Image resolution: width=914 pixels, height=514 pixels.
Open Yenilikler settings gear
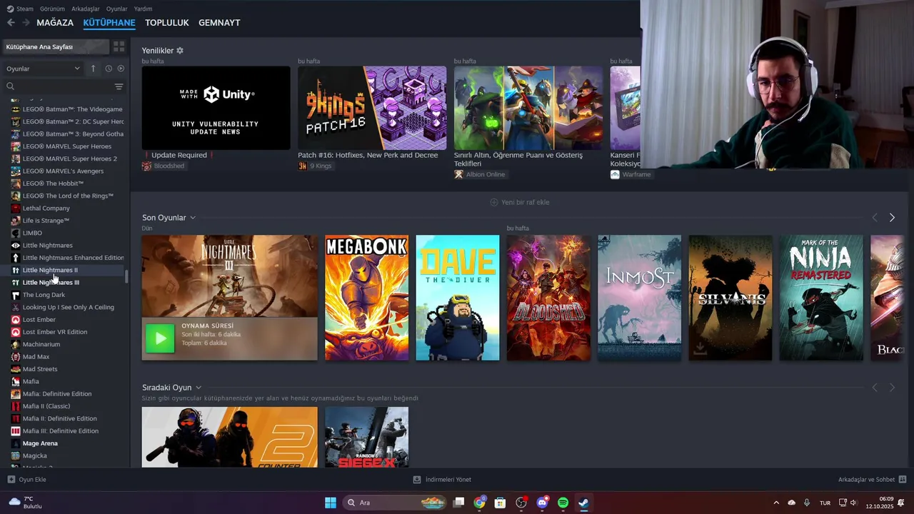(180, 51)
